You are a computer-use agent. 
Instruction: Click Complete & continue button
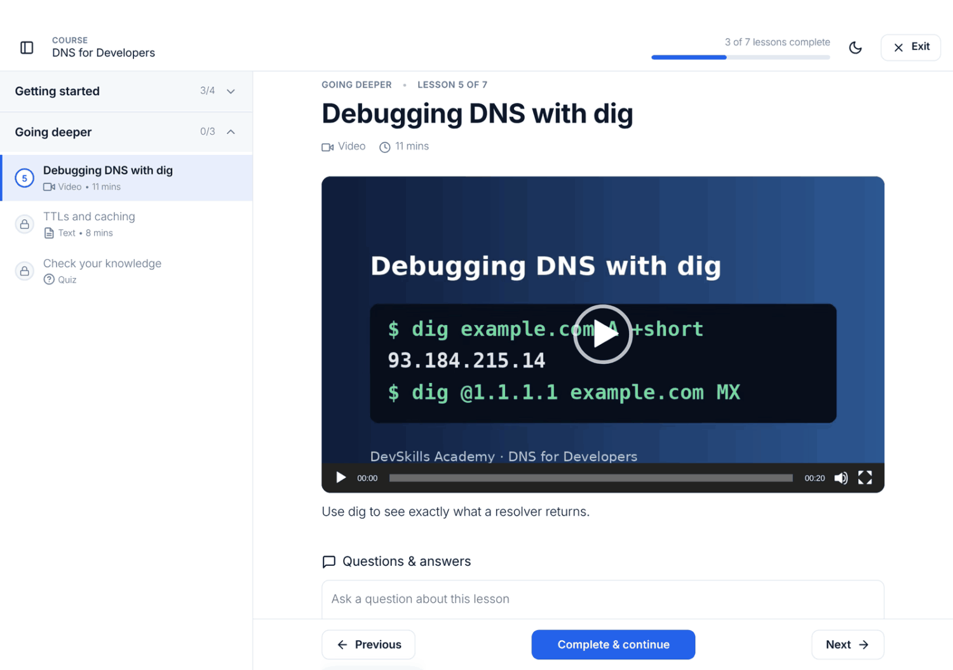coord(613,645)
